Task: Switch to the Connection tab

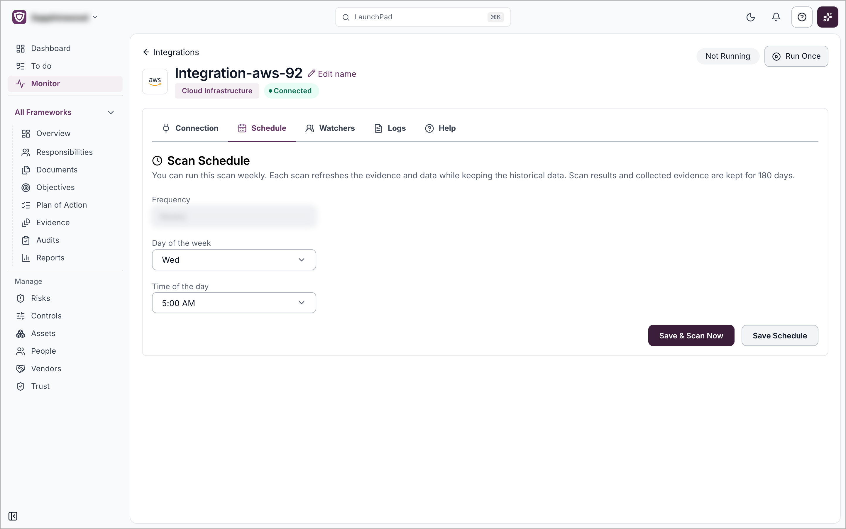Action: (x=190, y=128)
